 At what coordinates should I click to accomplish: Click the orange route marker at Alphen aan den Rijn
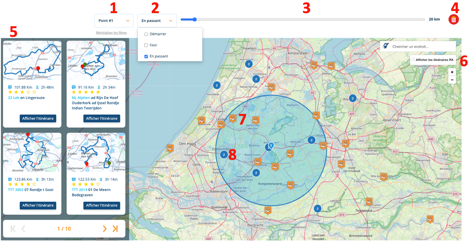pos(255,120)
